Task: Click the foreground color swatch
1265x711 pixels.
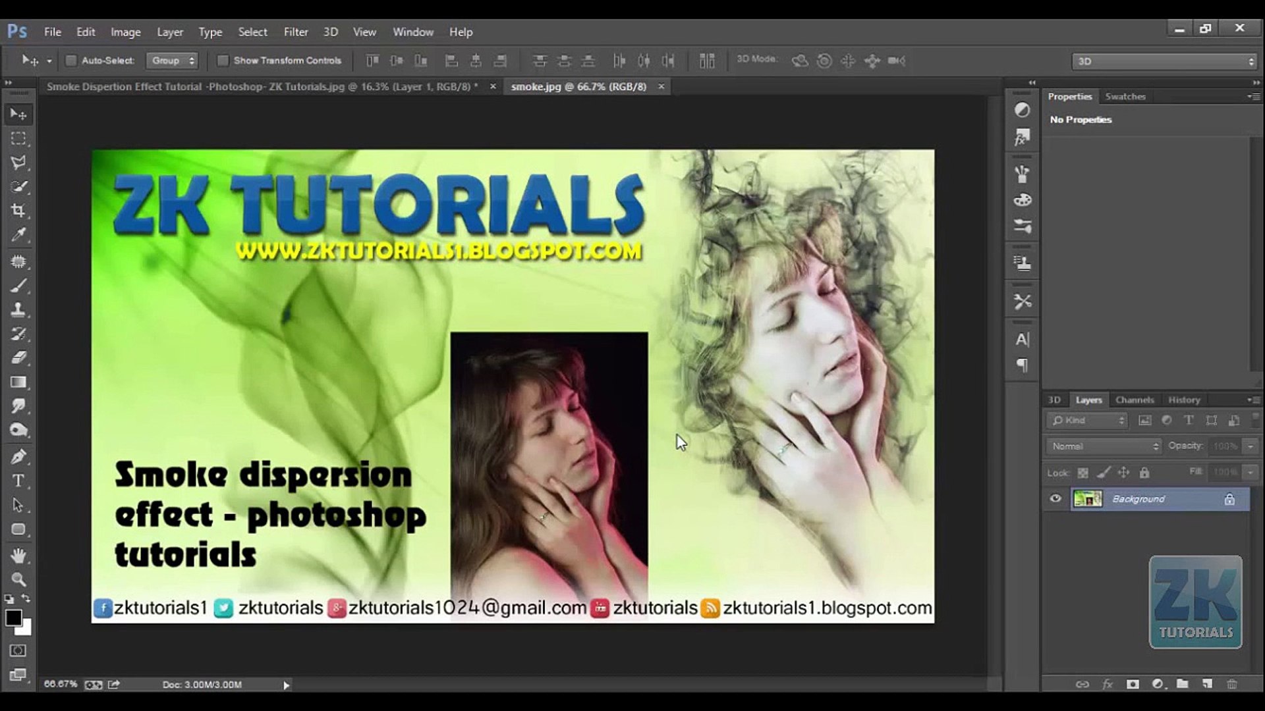Action: click(x=13, y=618)
